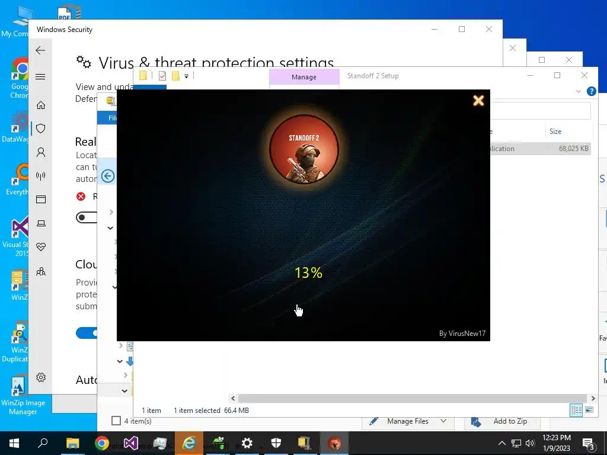Click the Explorer horizontal scrollbar right arrow
The image size is (607, 455).
click(593, 398)
